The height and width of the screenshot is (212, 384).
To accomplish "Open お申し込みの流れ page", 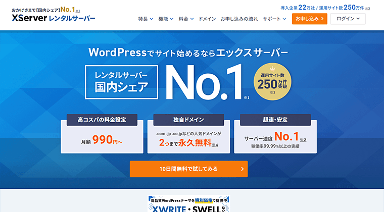I will point(239,19).
